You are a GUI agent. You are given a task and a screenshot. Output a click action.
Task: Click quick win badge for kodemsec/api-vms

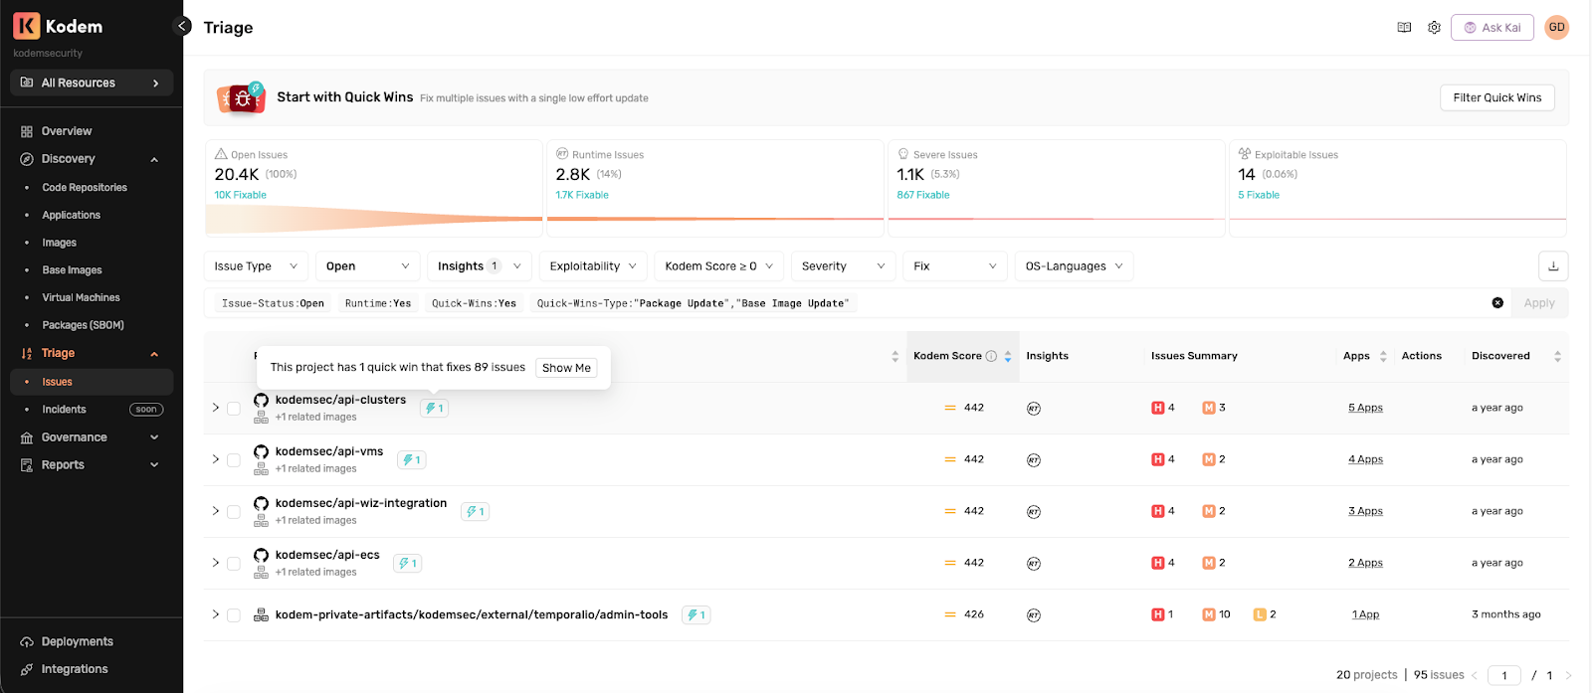pyautogui.click(x=411, y=459)
